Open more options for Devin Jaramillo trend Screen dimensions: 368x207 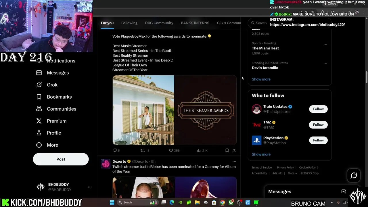coord(325,64)
